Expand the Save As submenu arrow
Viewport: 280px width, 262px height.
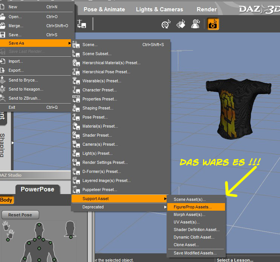tap(69, 43)
